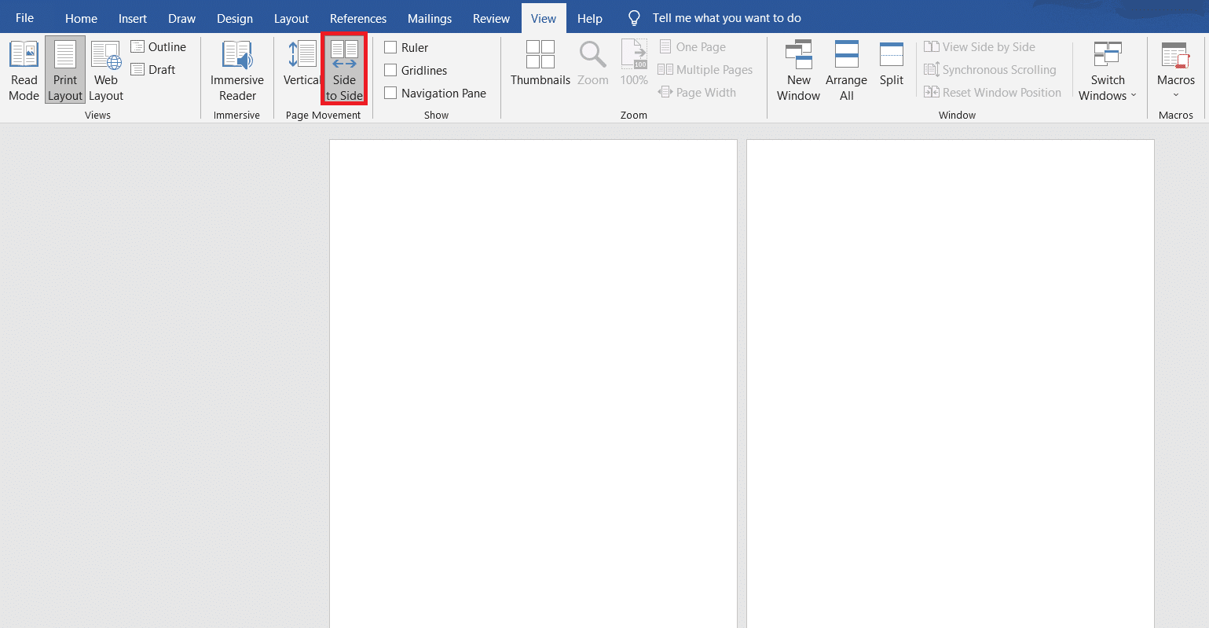This screenshot has width=1209, height=628.
Task: Click inside the left document page
Action: [533, 384]
